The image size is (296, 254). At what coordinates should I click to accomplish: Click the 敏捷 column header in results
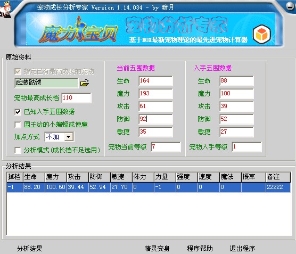[121, 177]
